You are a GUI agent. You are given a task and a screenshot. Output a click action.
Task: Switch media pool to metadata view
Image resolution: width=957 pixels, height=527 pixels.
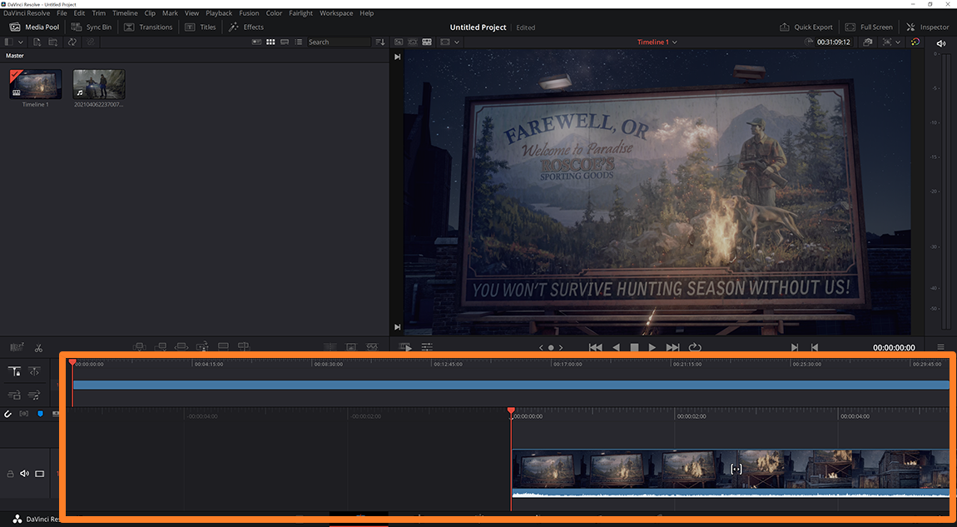point(256,42)
